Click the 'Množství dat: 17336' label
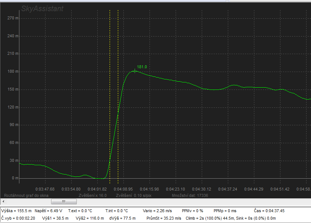 [x=190, y=195]
